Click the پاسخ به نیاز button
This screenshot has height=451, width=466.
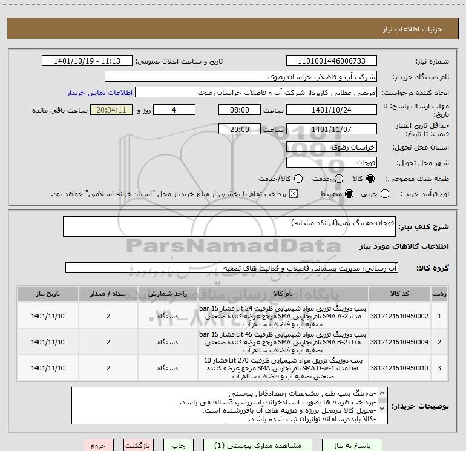pyautogui.click(x=352, y=446)
